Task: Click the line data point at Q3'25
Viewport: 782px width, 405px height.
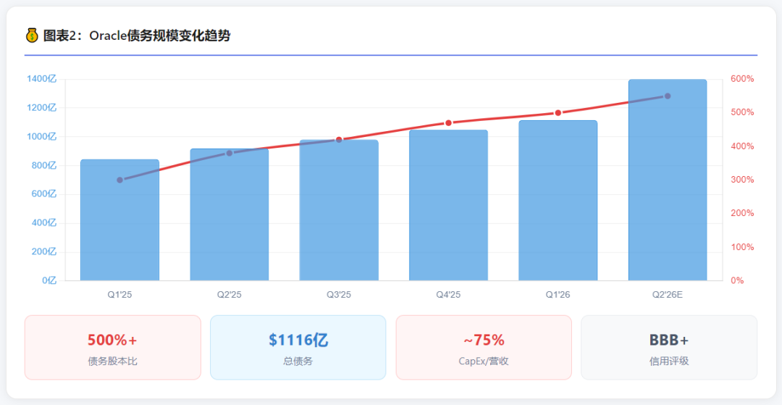Action: (339, 140)
